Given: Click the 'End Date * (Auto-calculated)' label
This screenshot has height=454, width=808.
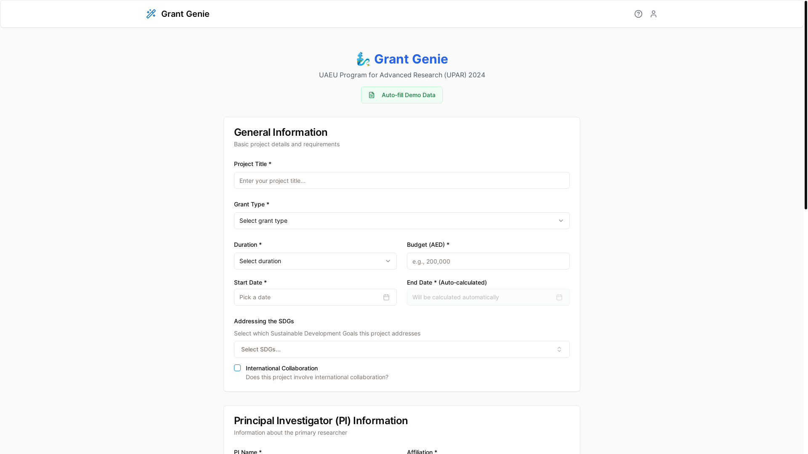Looking at the screenshot, I should coord(447,282).
